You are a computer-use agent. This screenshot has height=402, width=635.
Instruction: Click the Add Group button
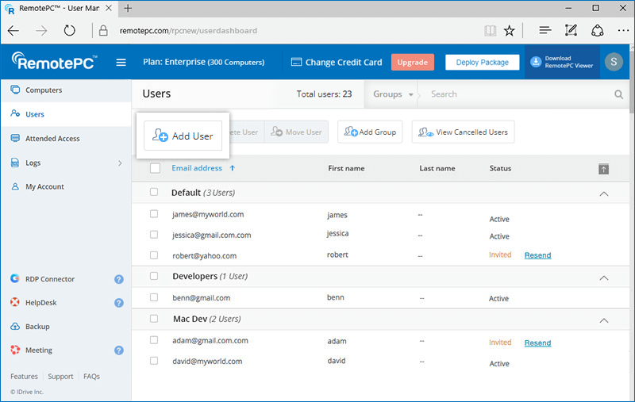[370, 132]
